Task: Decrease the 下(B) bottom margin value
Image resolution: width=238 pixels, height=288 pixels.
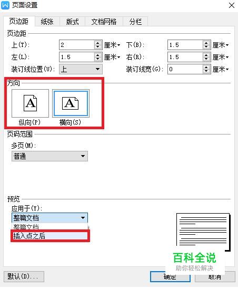Action: click(x=206, y=47)
